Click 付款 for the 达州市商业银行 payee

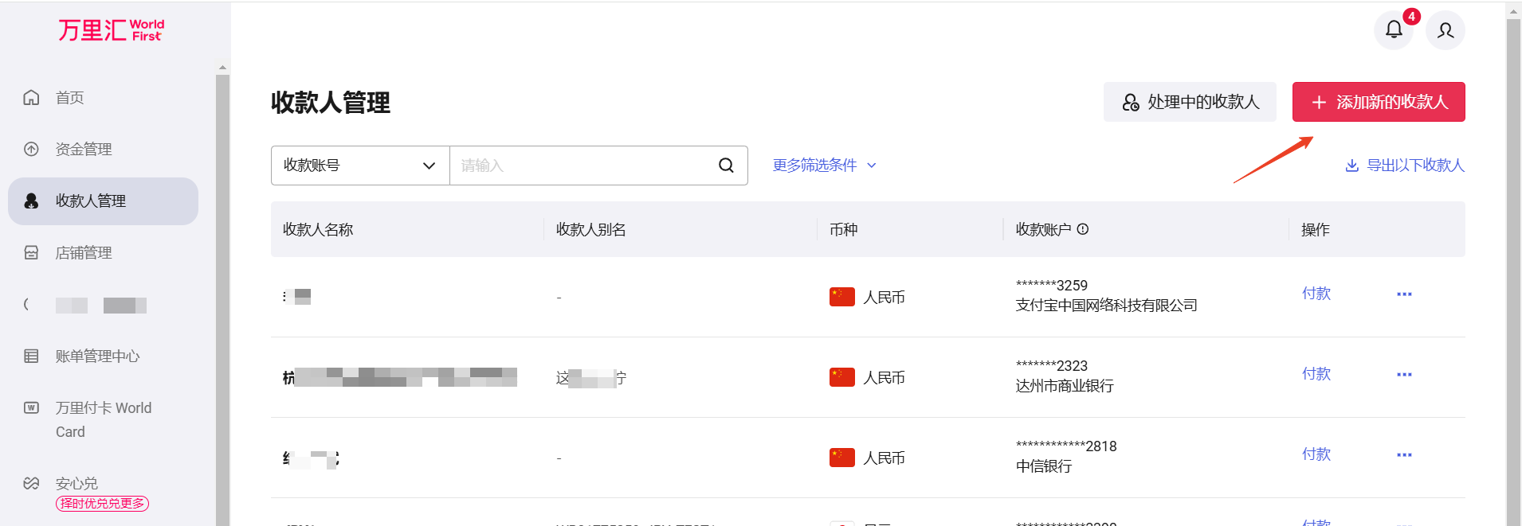pos(1316,374)
